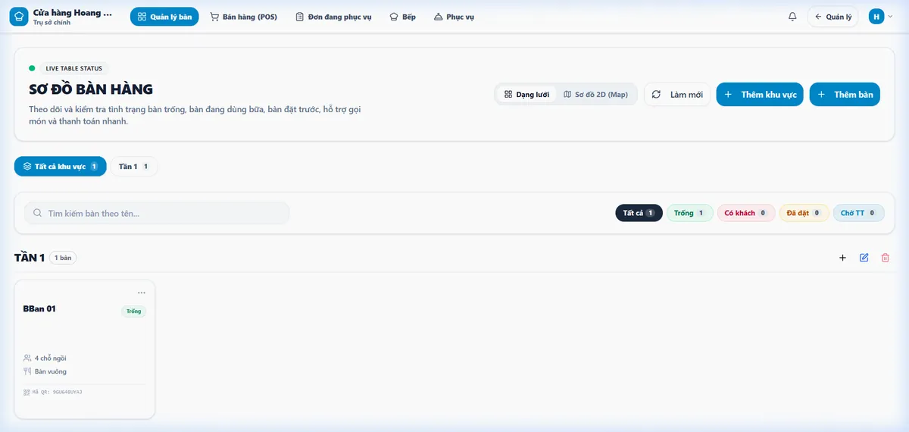Open the H user avatar menu

click(x=876, y=17)
